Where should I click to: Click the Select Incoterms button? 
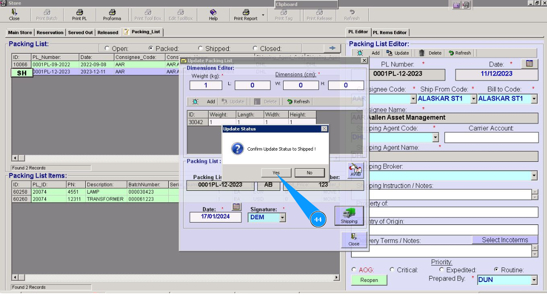(x=505, y=240)
